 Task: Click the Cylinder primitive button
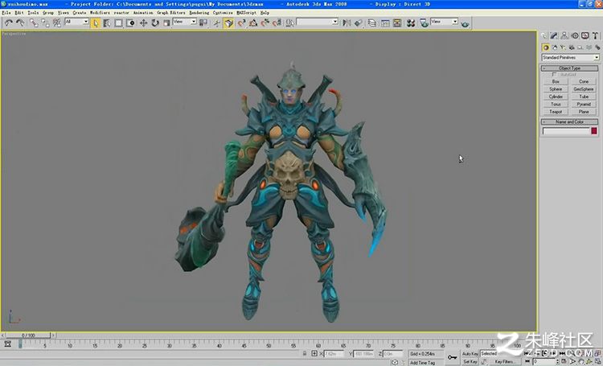coord(556,97)
